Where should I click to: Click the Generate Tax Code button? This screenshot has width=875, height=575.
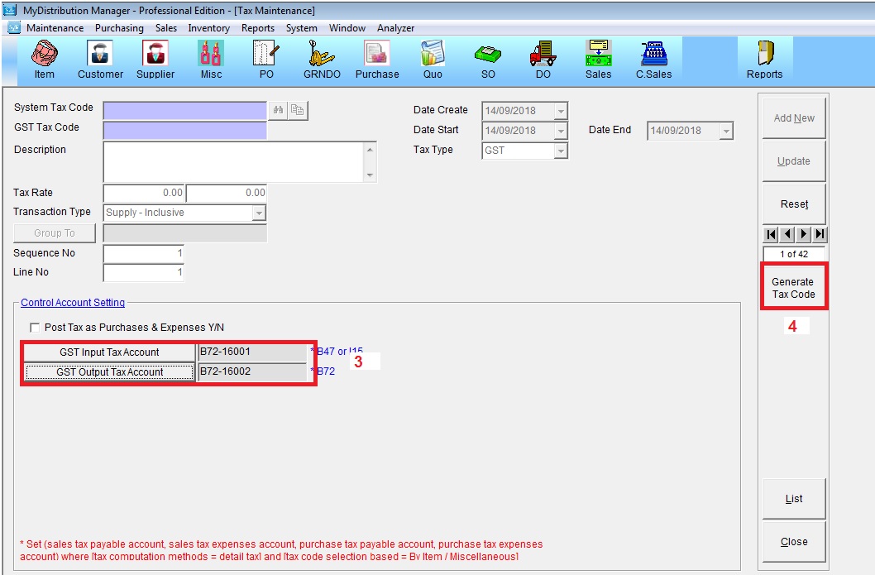793,288
